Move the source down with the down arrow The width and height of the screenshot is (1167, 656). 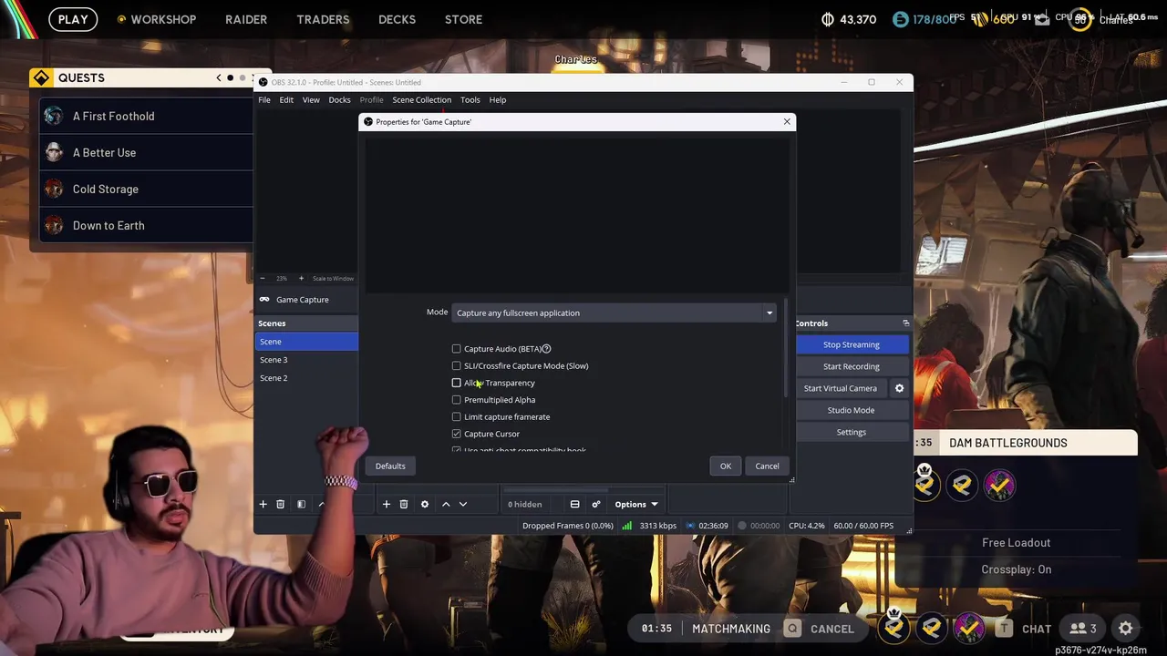[463, 504]
